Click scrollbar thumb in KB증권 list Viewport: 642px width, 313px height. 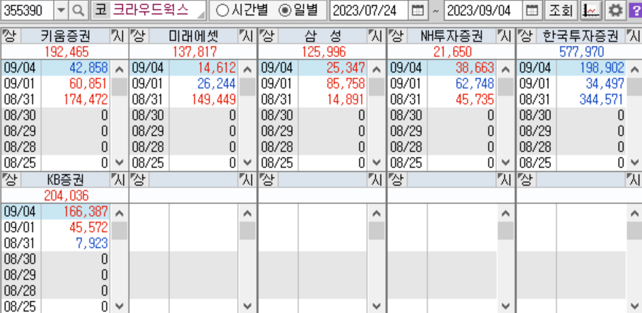tap(119, 231)
